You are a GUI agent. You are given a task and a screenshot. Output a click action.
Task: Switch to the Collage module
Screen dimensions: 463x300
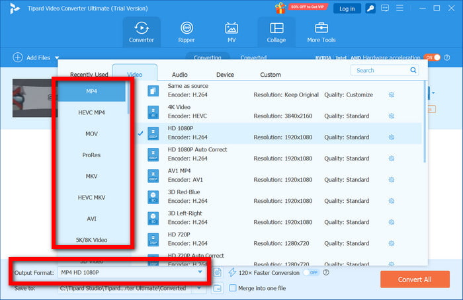(276, 32)
